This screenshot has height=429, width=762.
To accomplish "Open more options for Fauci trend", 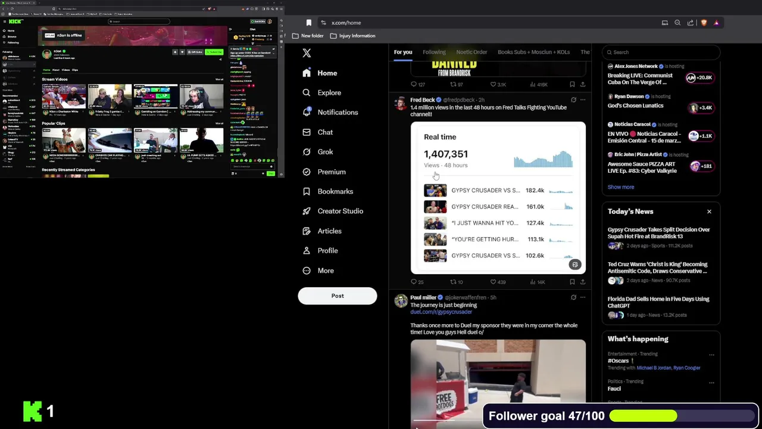I will coord(711,382).
